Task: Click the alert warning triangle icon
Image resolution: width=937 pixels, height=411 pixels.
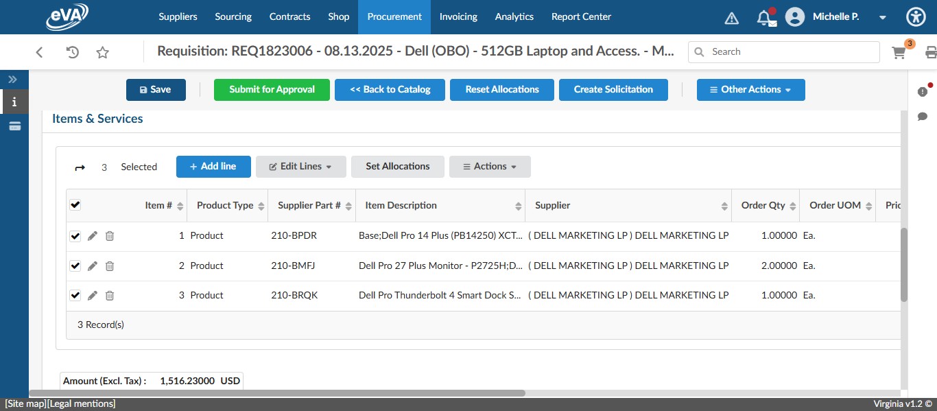Action: point(731,16)
